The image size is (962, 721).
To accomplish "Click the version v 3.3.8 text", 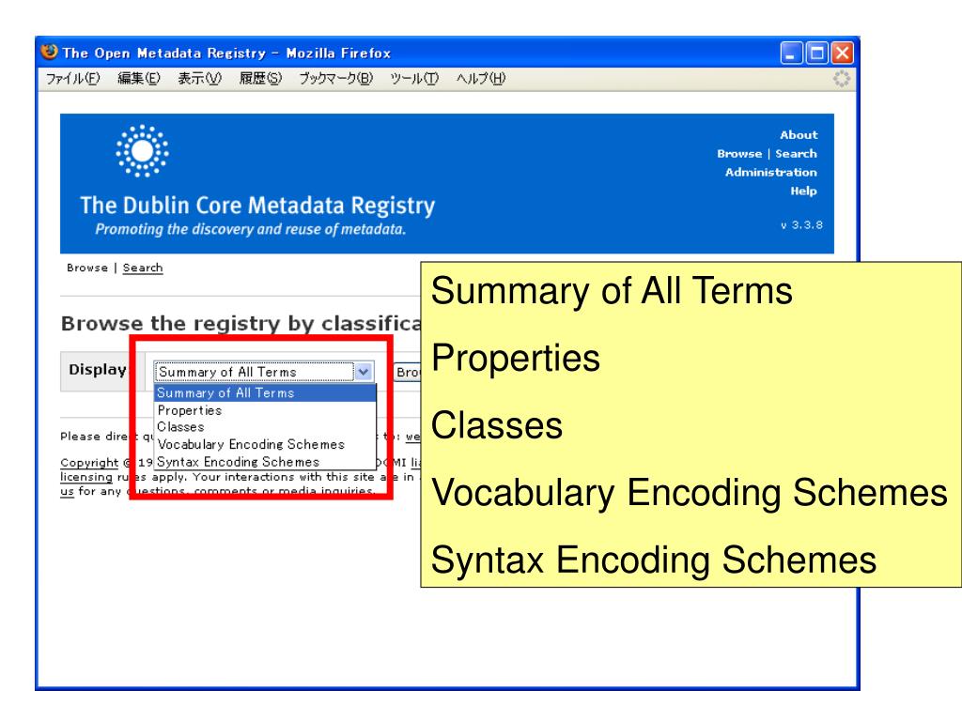I will [801, 225].
